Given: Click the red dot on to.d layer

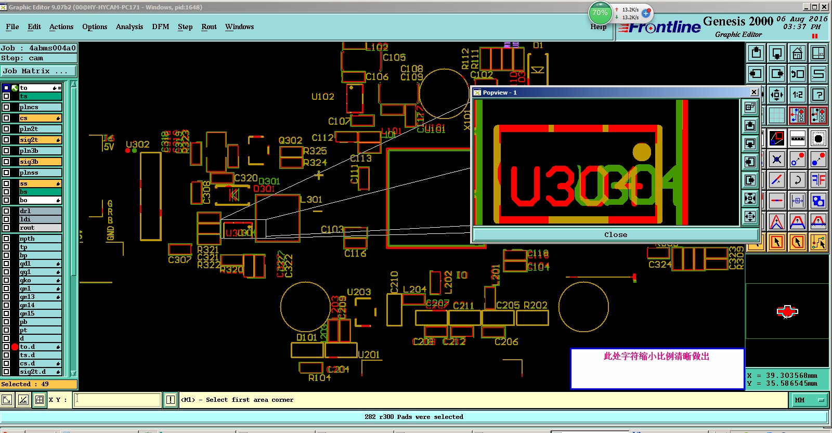Looking at the screenshot, I should (15, 347).
